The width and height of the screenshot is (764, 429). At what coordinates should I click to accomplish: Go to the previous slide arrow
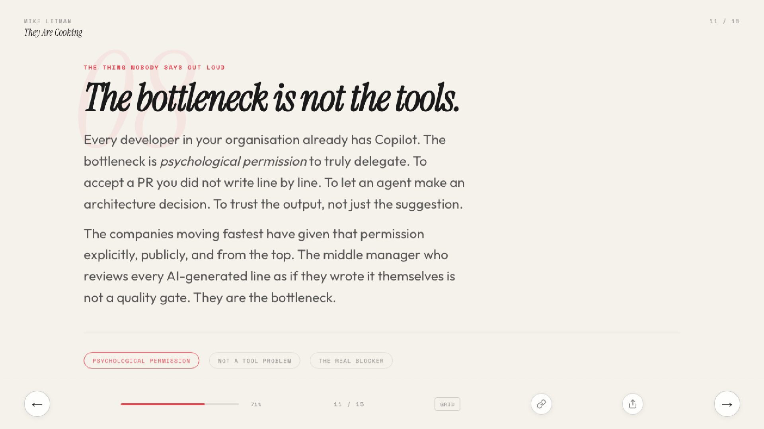(37, 404)
